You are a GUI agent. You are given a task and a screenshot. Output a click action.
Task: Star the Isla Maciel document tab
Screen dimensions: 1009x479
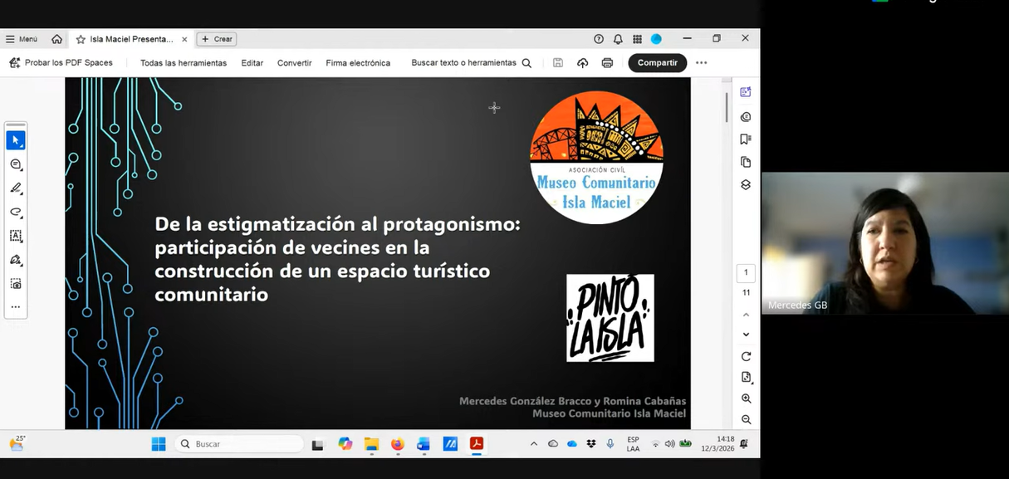81,39
